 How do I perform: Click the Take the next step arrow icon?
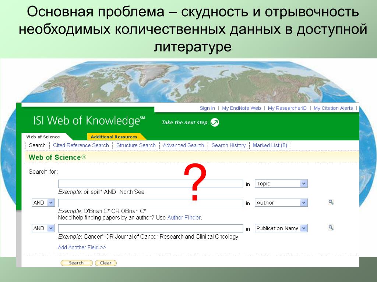click(x=215, y=122)
